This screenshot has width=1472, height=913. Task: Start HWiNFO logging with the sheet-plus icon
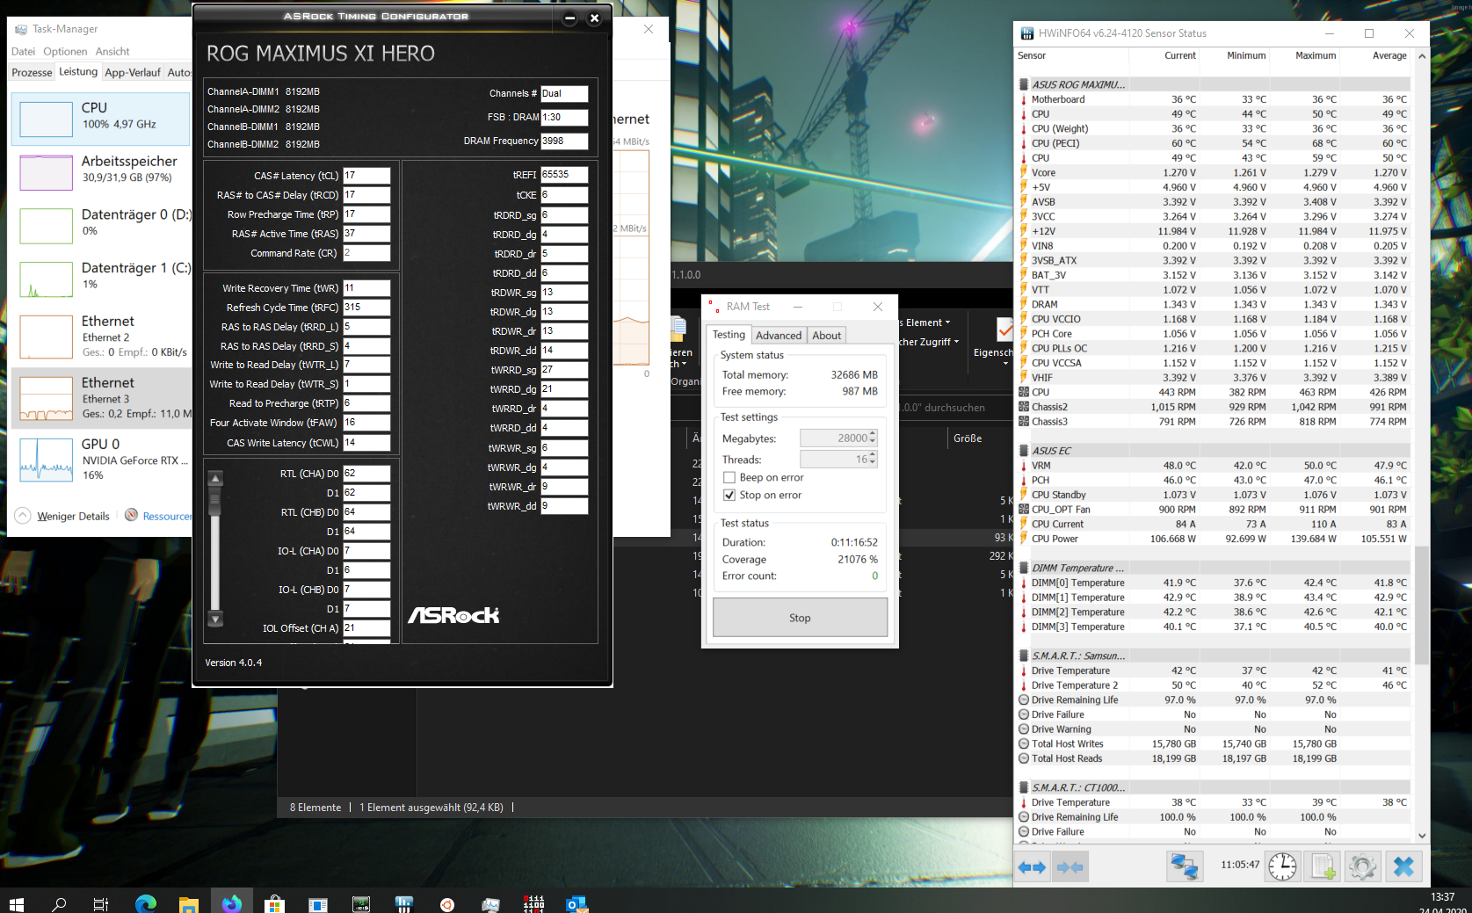click(1323, 867)
